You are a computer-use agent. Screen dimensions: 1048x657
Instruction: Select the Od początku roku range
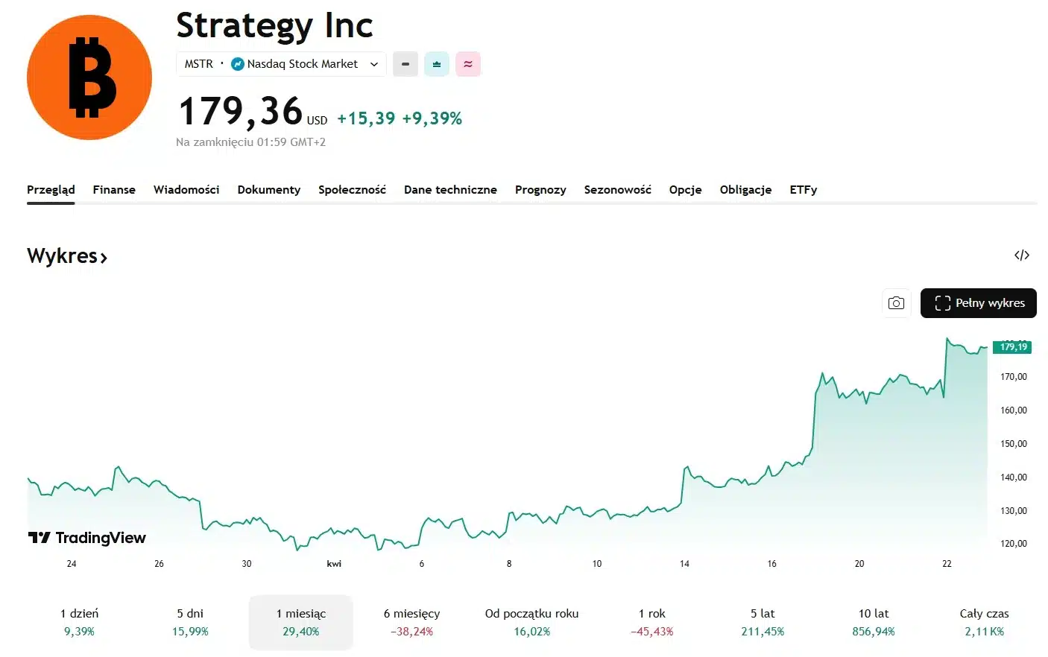531,622
